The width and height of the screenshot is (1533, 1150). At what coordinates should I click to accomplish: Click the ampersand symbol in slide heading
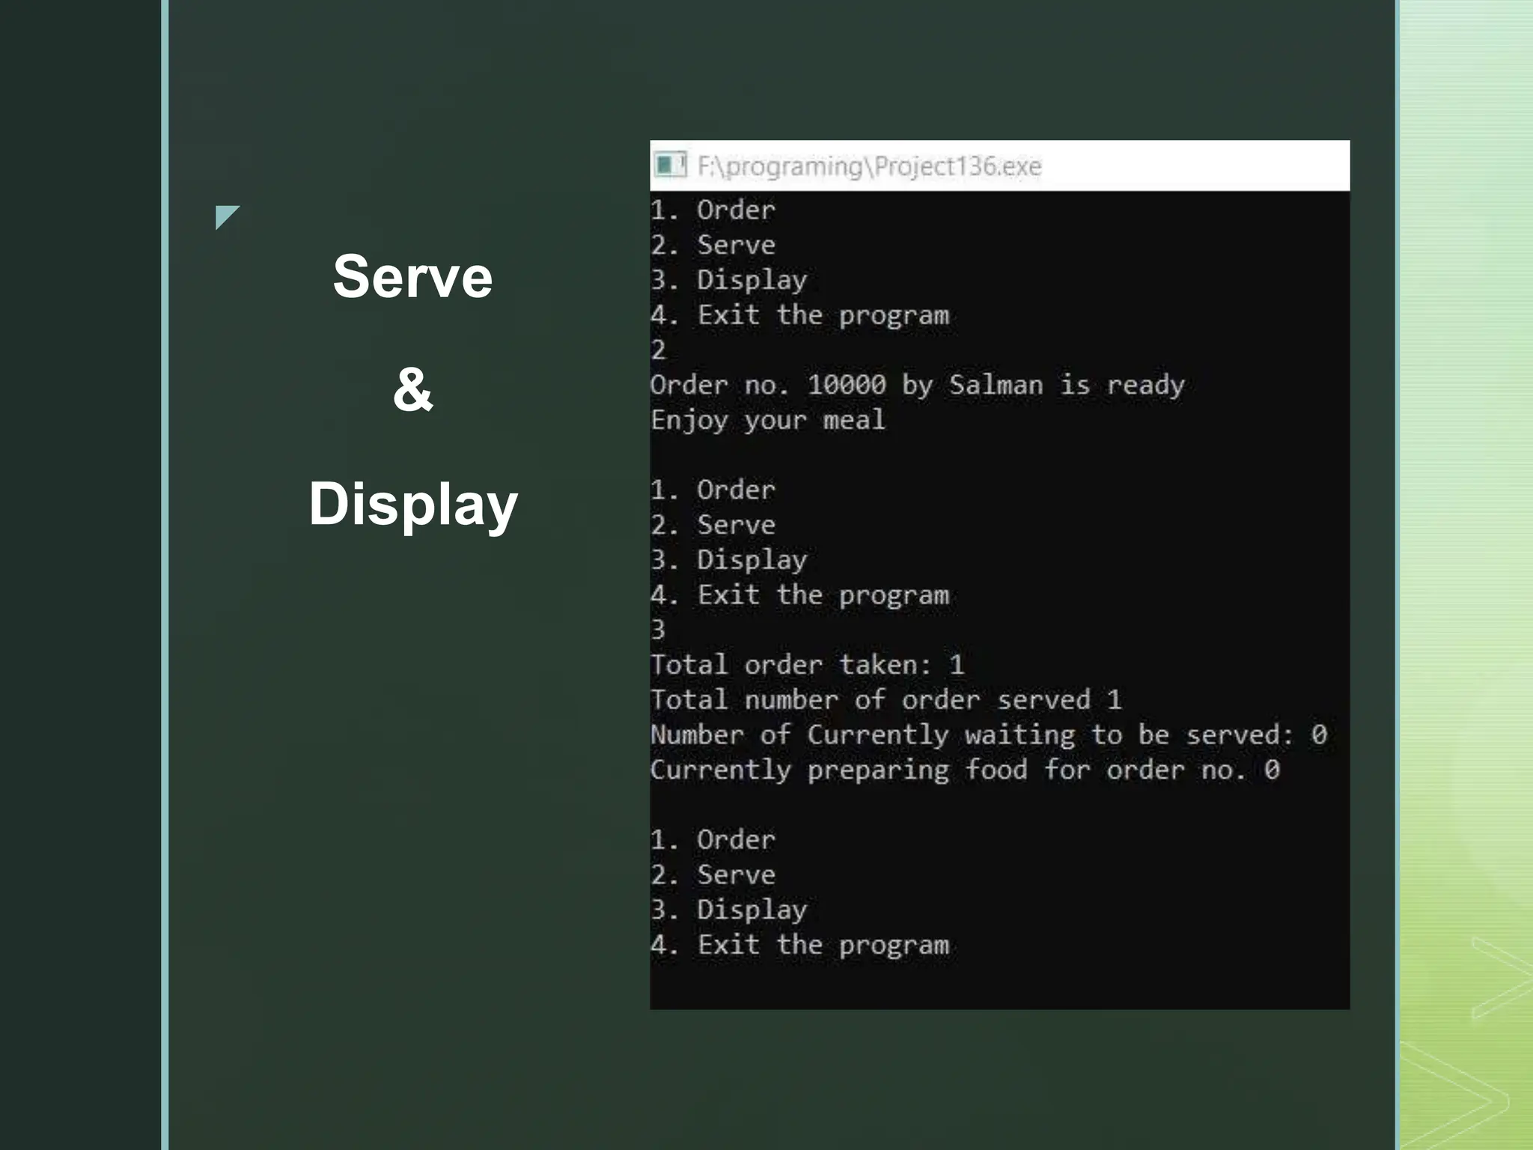412,389
